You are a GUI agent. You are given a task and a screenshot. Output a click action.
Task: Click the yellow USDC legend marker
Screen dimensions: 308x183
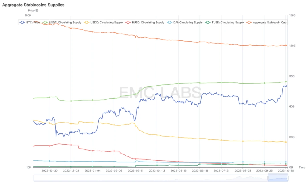[x=86, y=23]
